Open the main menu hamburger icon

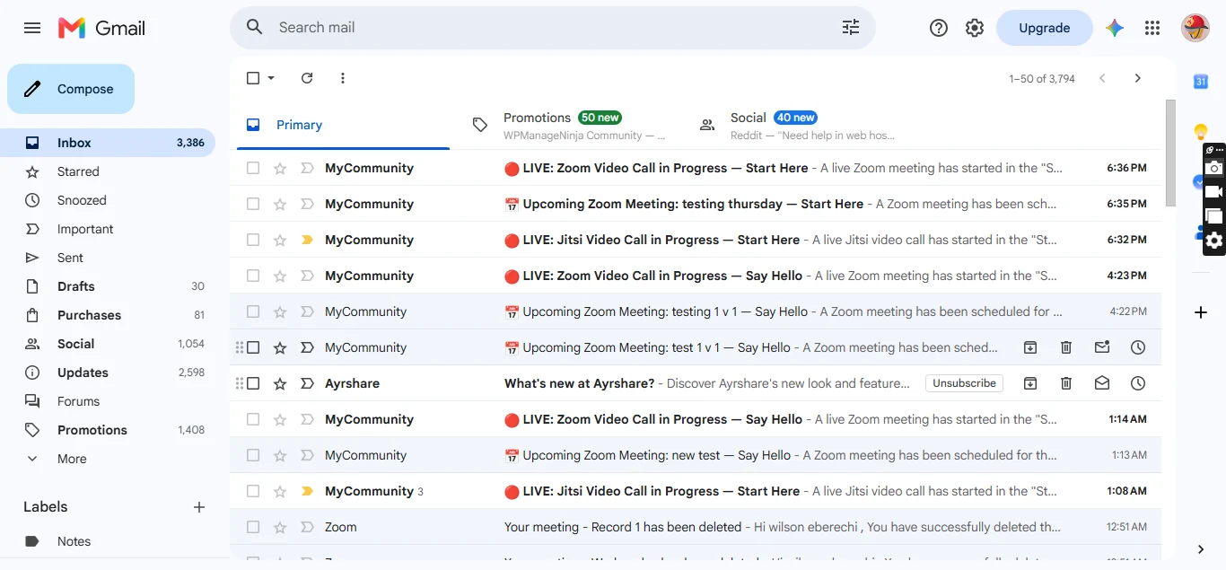pyautogui.click(x=32, y=28)
